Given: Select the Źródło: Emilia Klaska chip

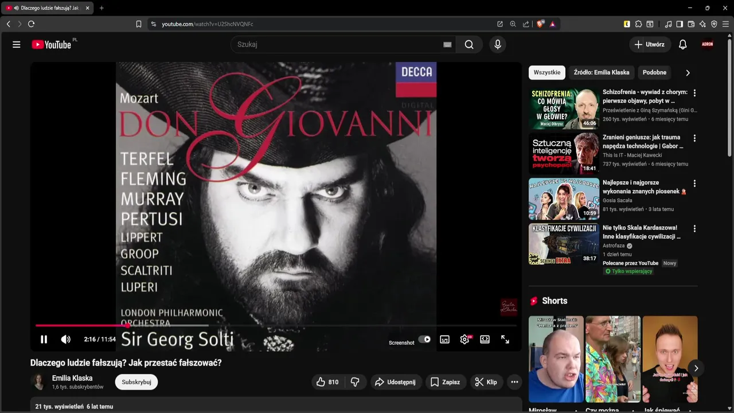Looking at the screenshot, I should tap(602, 72).
